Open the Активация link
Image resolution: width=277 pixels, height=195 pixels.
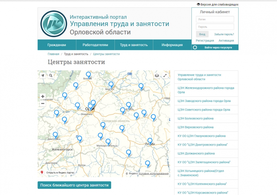226,41
